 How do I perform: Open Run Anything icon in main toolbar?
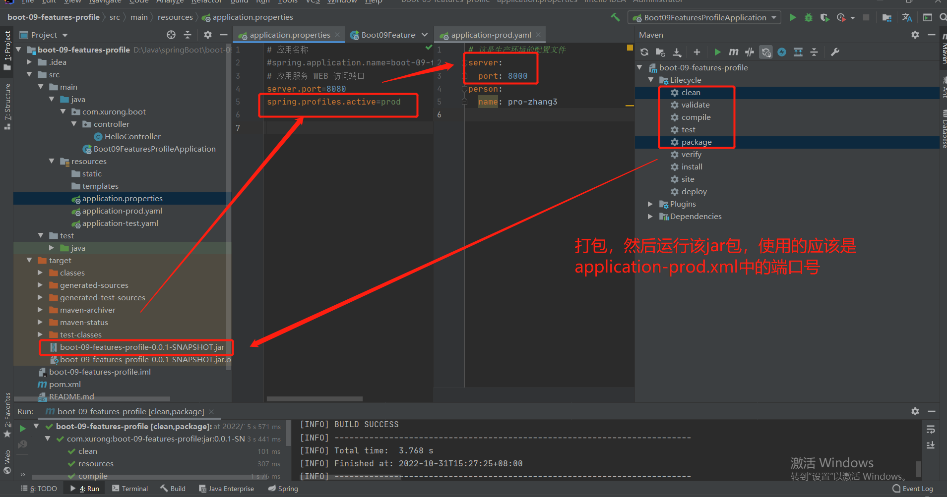click(928, 17)
